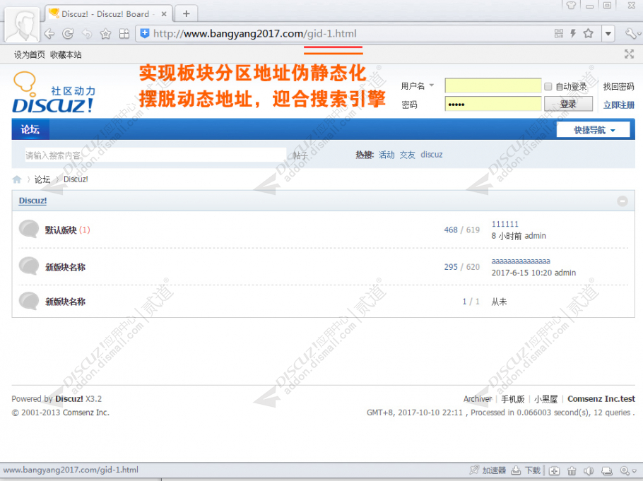
Task: Click hot search term discuz
Action: coord(432,155)
